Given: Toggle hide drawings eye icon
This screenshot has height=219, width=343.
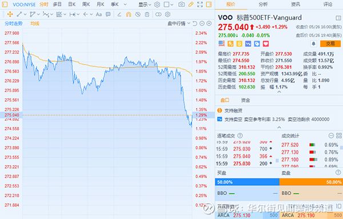Looking at the screenshot, I should [138, 14].
